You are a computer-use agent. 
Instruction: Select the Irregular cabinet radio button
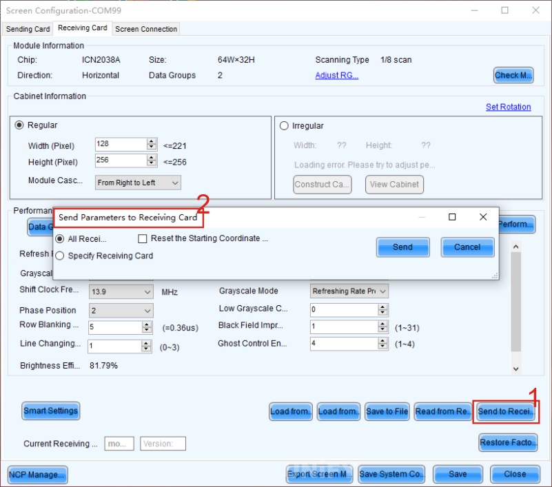(x=284, y=126)
